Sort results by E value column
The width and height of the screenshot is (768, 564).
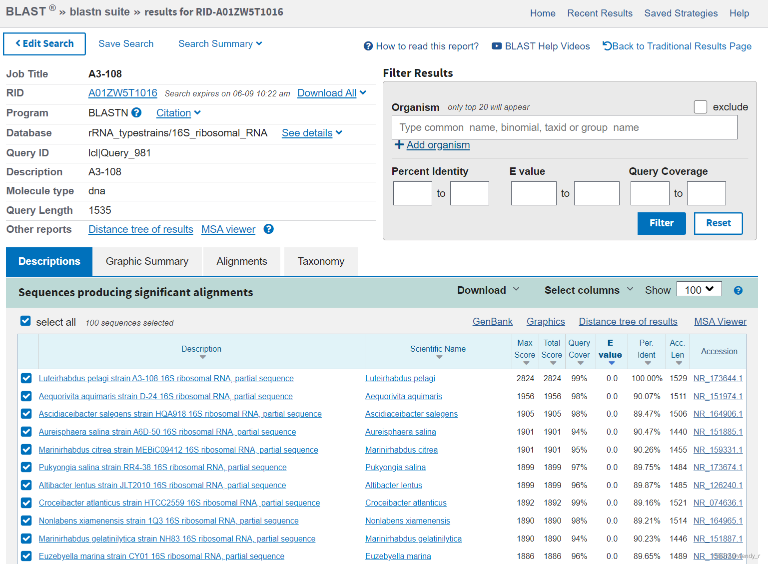612,363
